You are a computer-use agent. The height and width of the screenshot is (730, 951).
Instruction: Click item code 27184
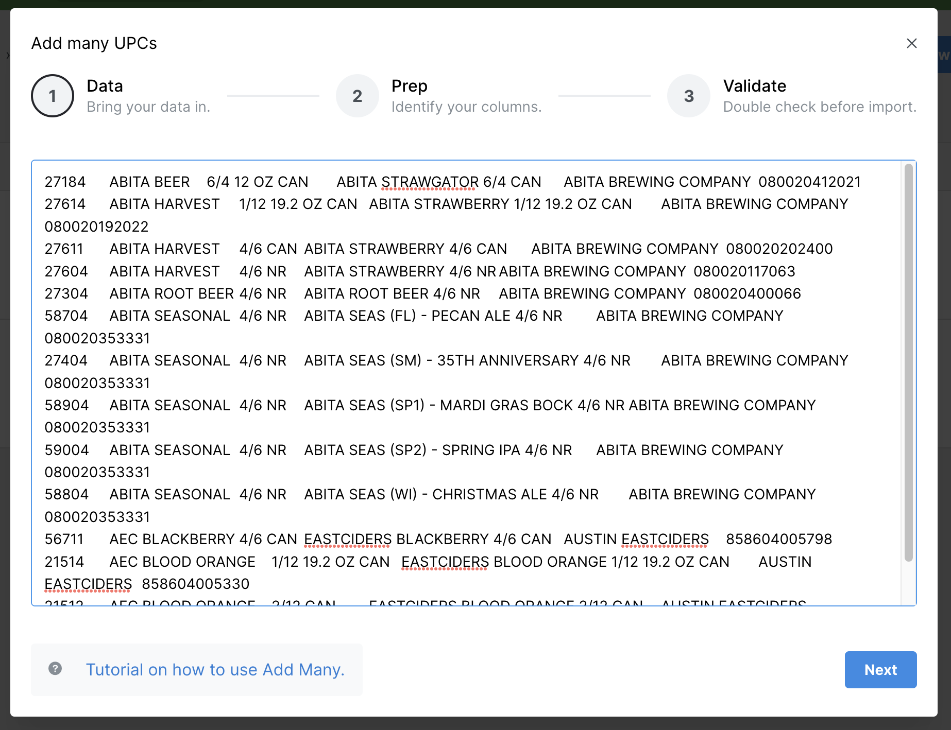(x=65, y=182)
